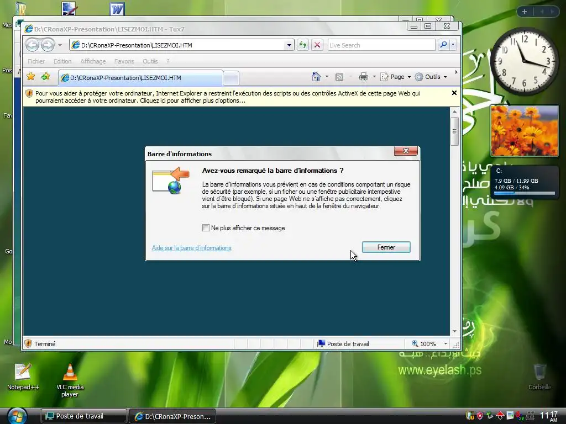Open the Edition menu

pyautogui.click(x=62, y=61)
